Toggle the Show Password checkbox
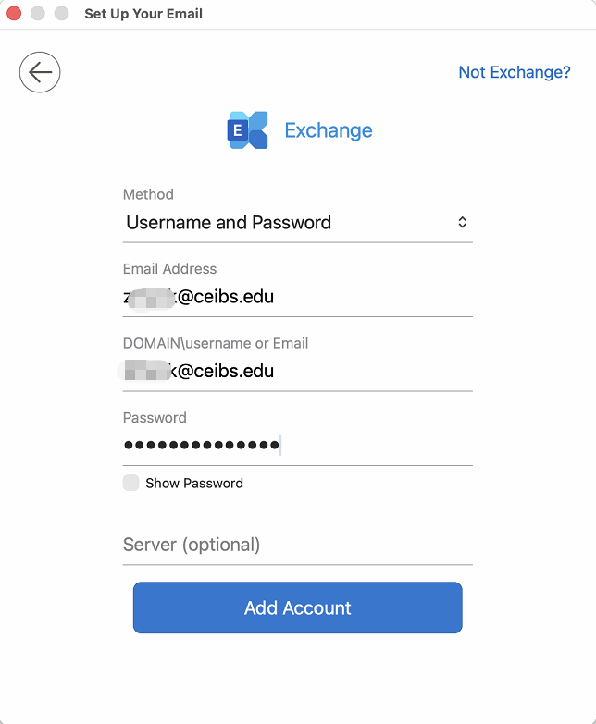 [131, 483]
